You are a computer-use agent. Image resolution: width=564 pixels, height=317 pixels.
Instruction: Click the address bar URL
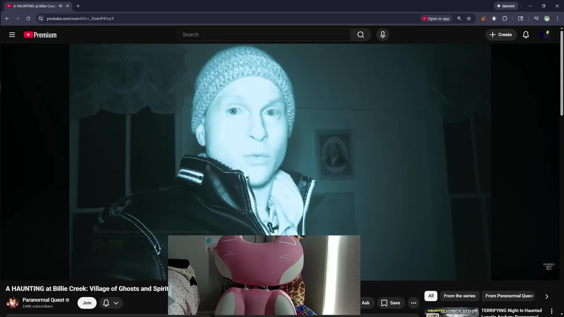coord(80,18)
